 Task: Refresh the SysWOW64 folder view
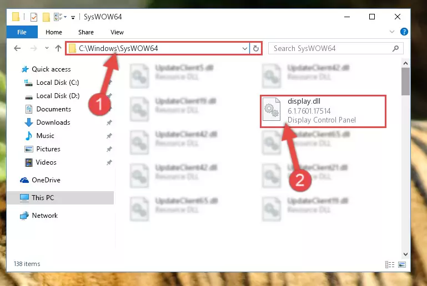pos(256,49)
